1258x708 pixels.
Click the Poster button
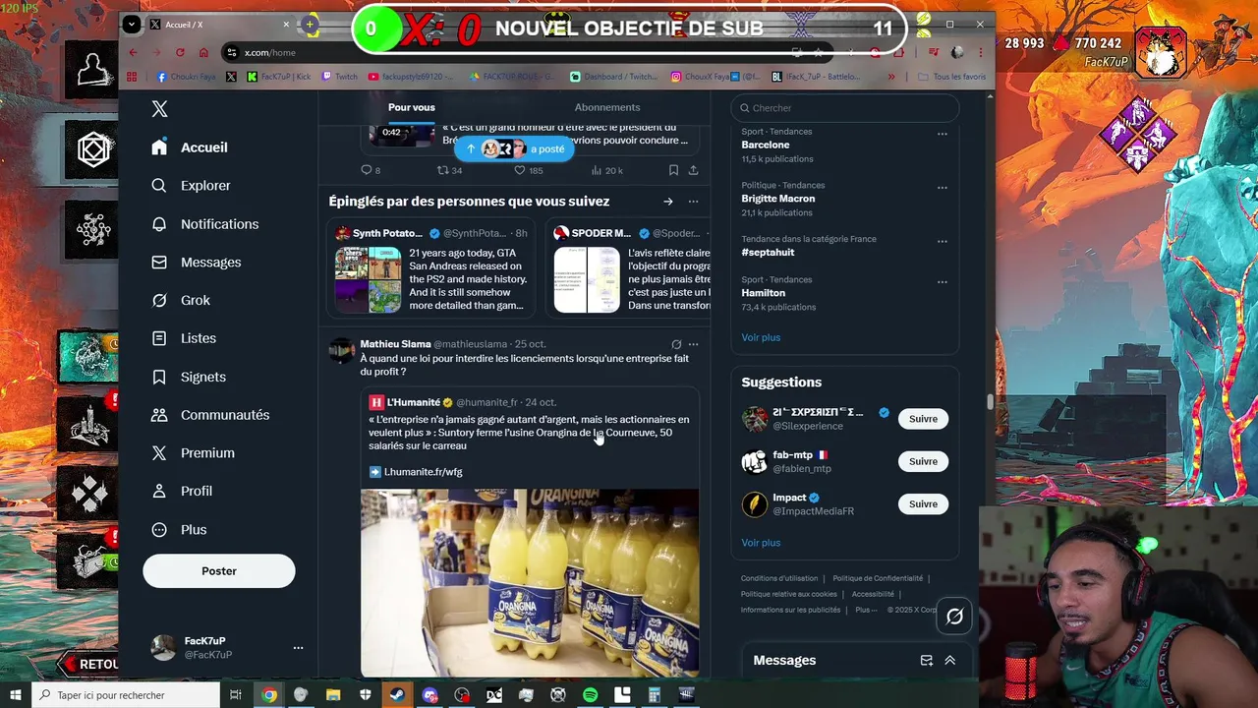click(x=219, y=571)
